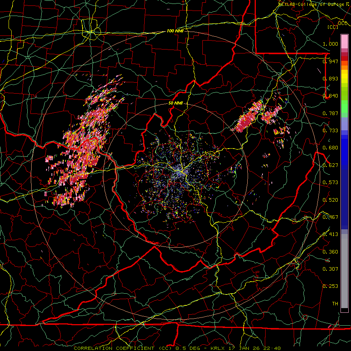This screenshot has width=351, height=351.
Task: Click the 50 NMI range ring label
Action: 175,103
